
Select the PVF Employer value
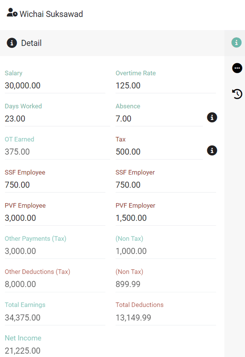tap(165, 218)
